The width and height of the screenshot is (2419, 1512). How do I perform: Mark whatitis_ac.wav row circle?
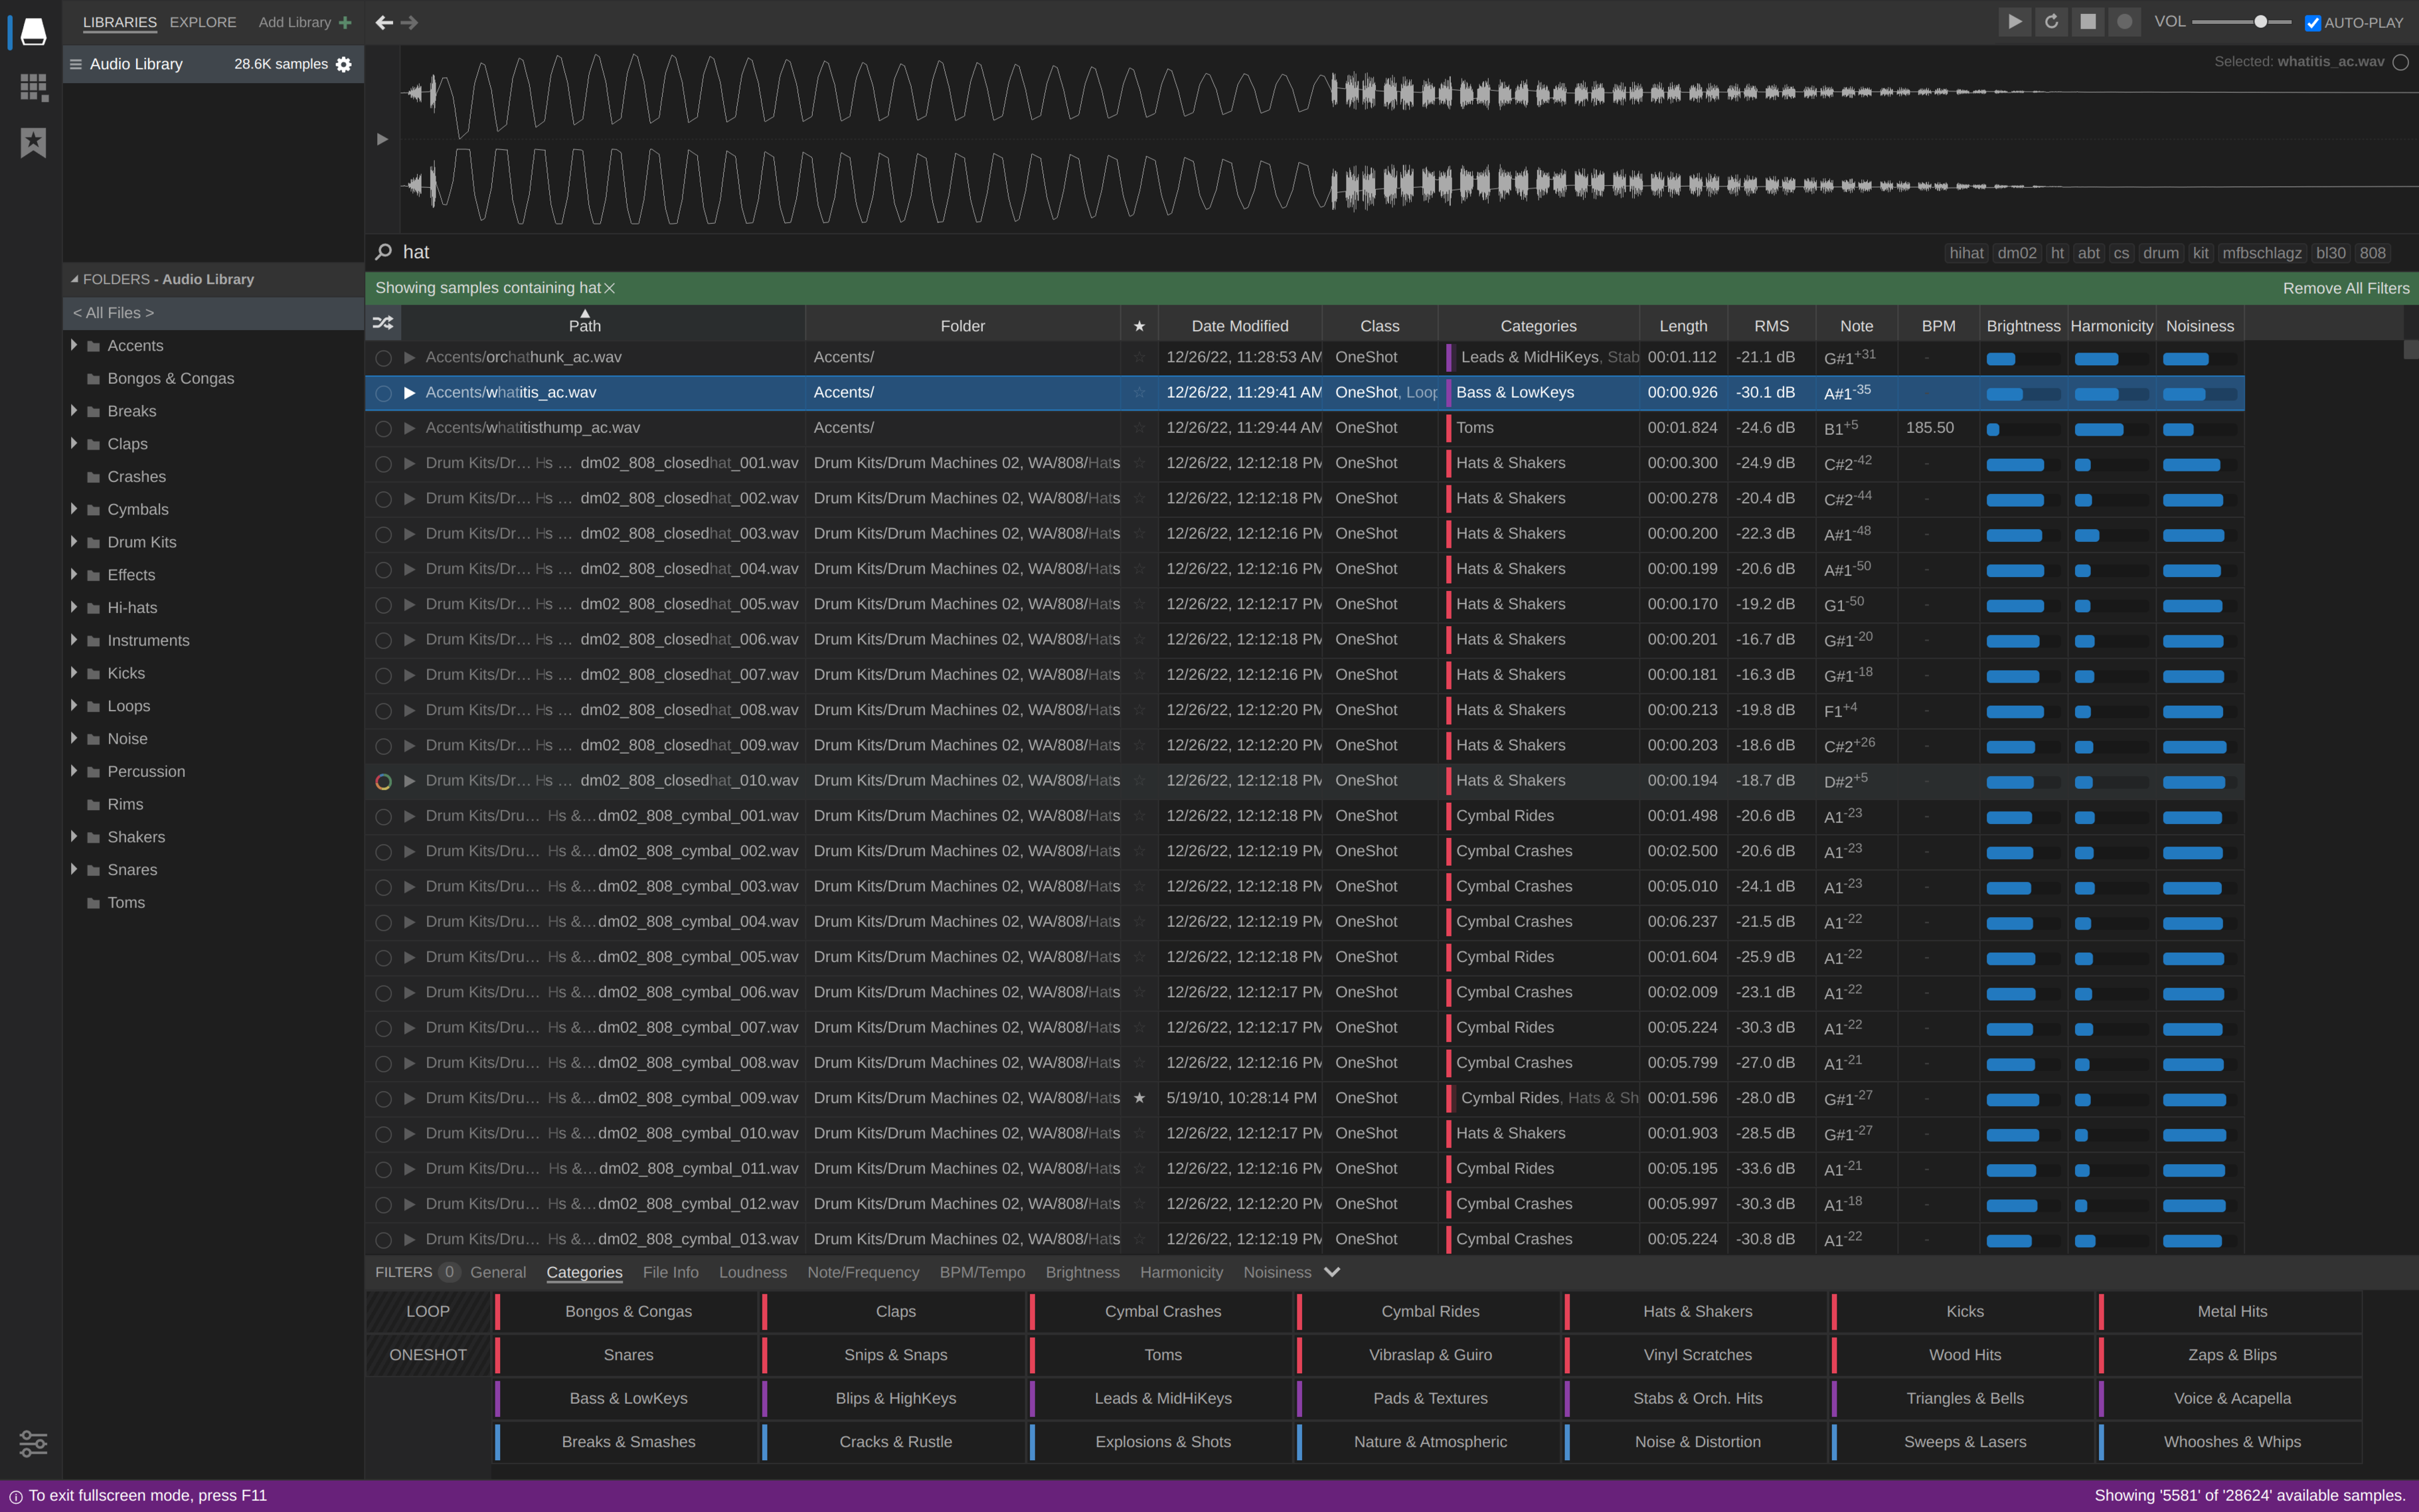[383, 394]
